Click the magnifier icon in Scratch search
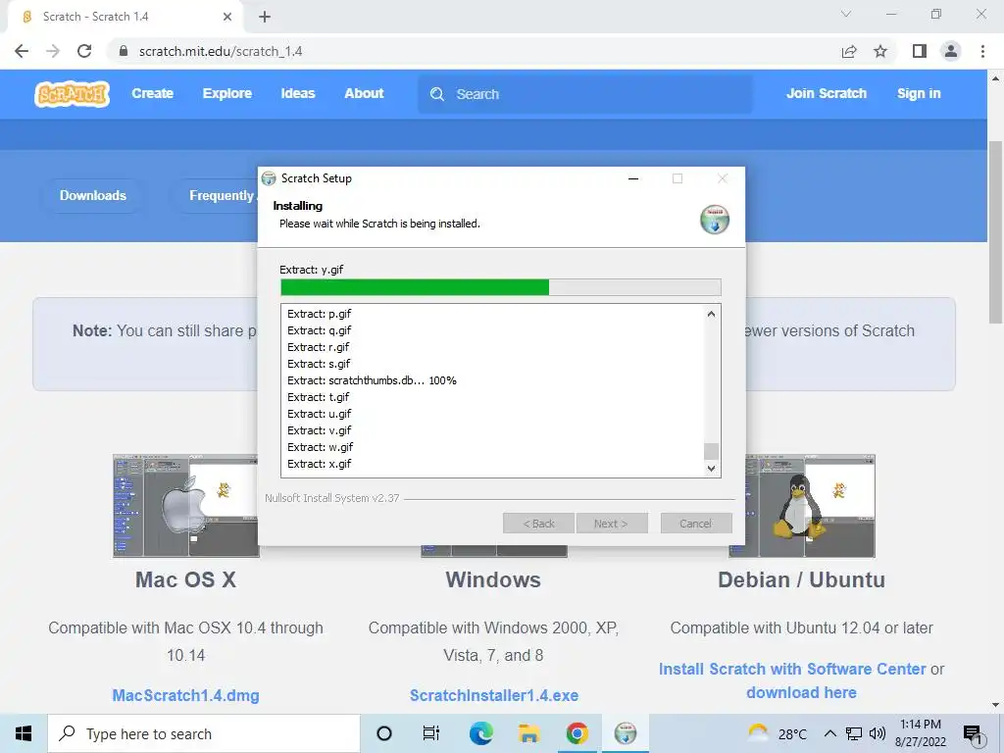This screenshot has height=753, width=1004. [437, 94]
